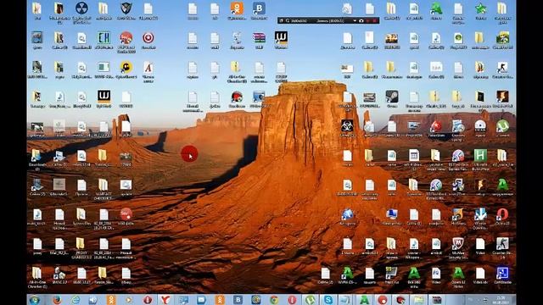Viewport: 543px width, 305px height.
Task: Open Yandex browser red Y taskbar icon
Action: pos(165,300)
